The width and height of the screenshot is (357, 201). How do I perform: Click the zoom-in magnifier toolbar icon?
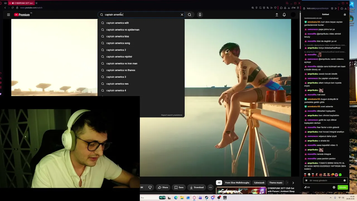[x=253, y=8]
